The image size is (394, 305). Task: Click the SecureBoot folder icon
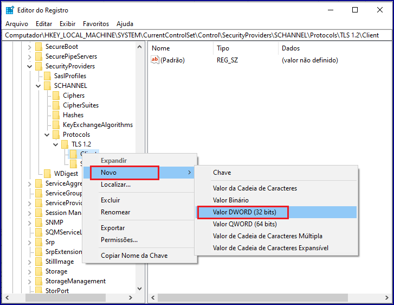pyautogui.click(x=38, y=47)
